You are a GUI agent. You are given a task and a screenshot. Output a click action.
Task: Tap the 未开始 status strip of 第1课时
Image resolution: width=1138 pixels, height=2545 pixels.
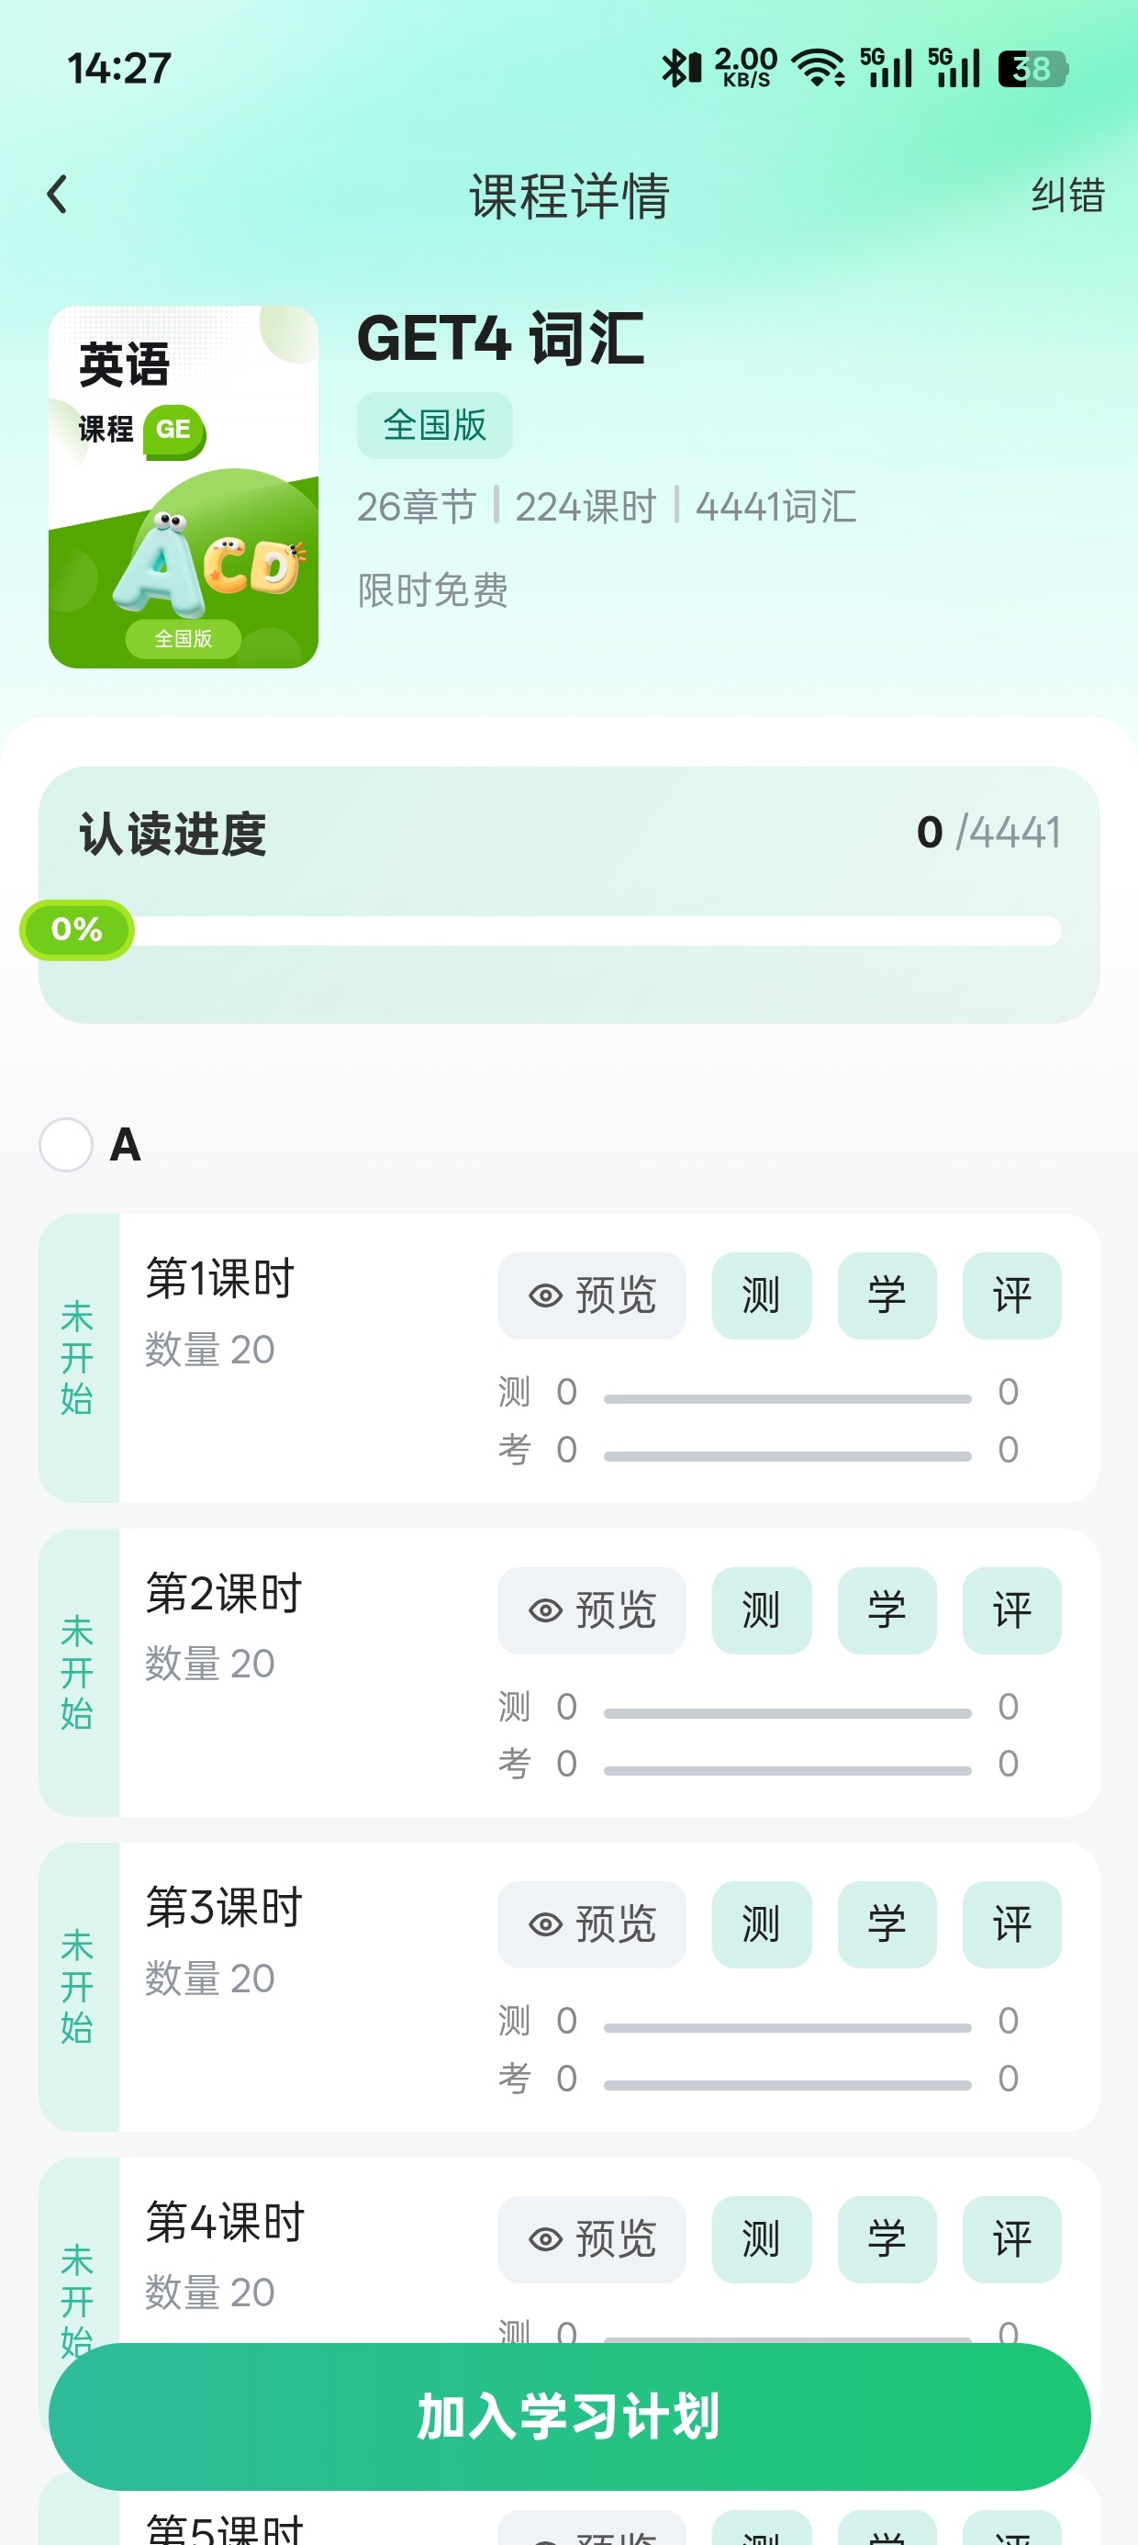78,1358
